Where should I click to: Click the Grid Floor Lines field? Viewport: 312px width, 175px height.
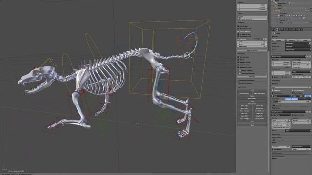point(252,42)
